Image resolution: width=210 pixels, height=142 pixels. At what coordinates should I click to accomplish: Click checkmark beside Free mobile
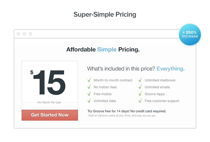click(89, 94)
